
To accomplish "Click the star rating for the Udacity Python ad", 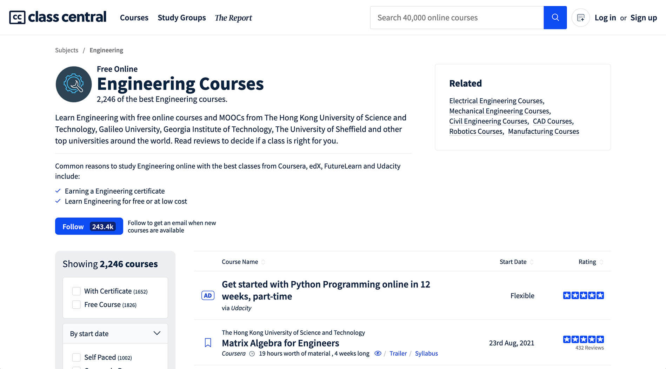I will tap(583, 295).
